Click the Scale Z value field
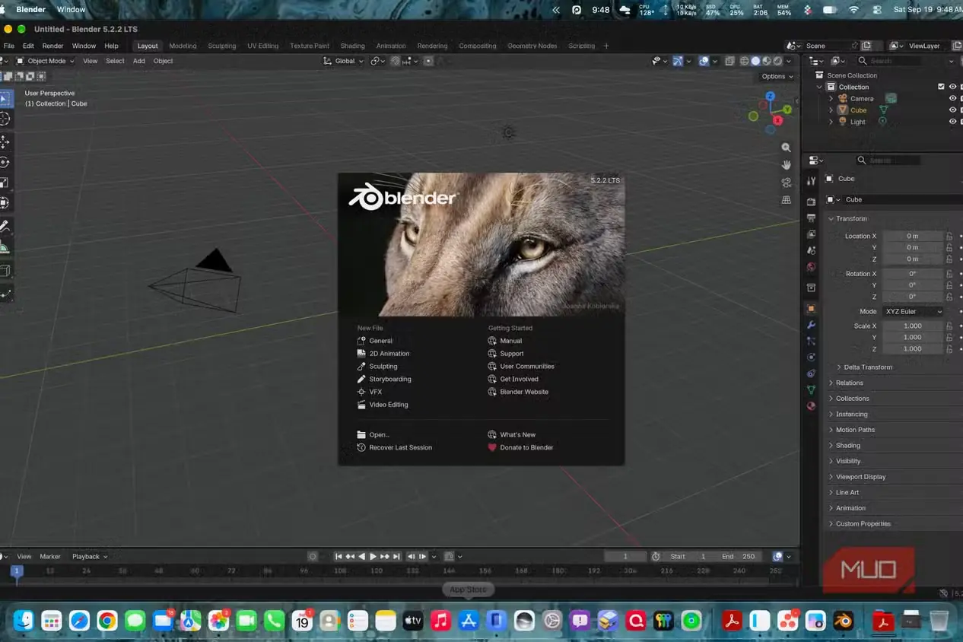 pos(913,348)
